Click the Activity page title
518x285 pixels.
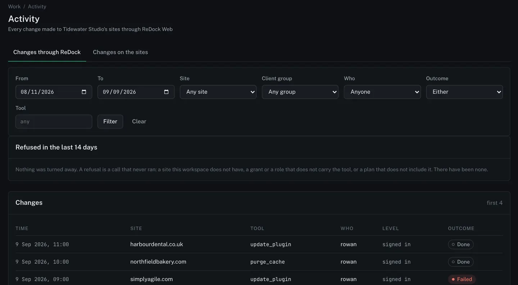coord(24,19)
